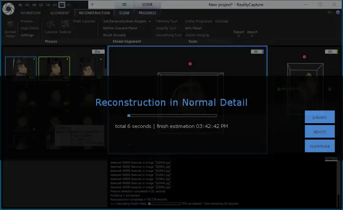
Task: Click the Unwrap tool
Action: click(x=222, y=21)
